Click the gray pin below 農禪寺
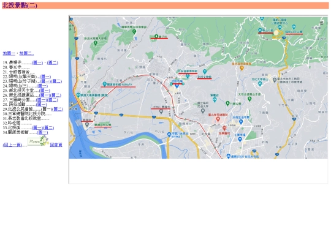 (x=161, y=111)
